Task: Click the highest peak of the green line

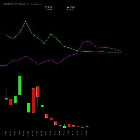Action: click(x=25, y=22)
